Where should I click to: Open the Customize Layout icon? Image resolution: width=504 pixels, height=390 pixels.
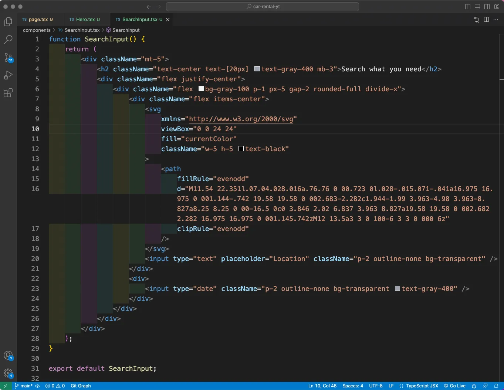[497, 7]
